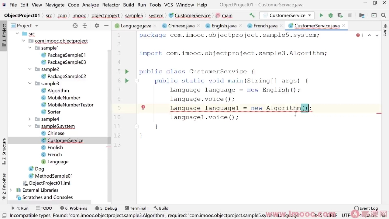389x219 pixels.
Task: Select ObjectProject01.iml file
Action: tap(49, 183)
